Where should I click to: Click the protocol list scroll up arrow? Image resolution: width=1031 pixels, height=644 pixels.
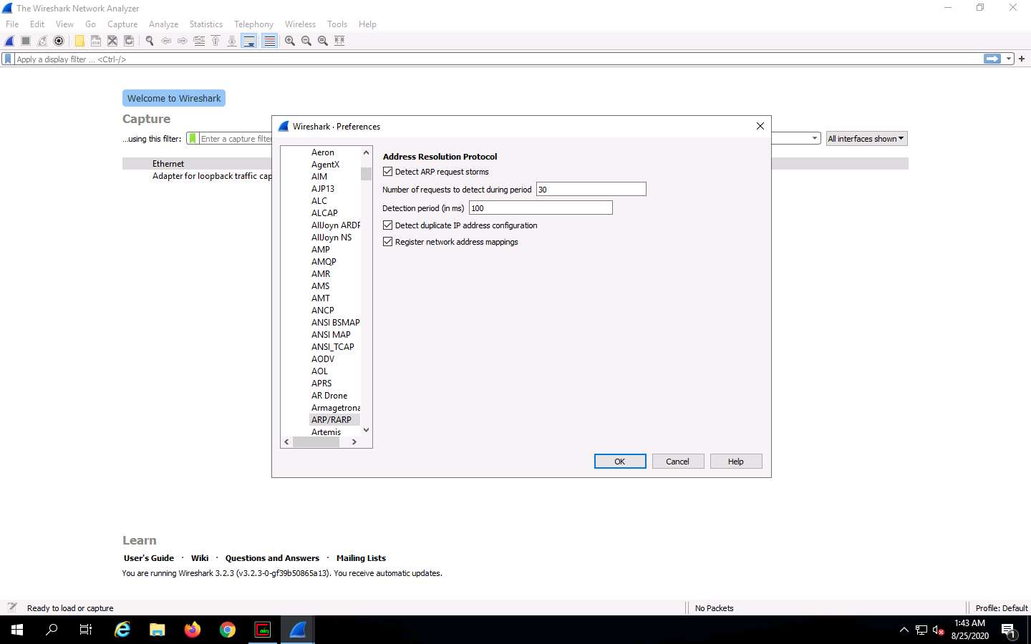point(367,152)
